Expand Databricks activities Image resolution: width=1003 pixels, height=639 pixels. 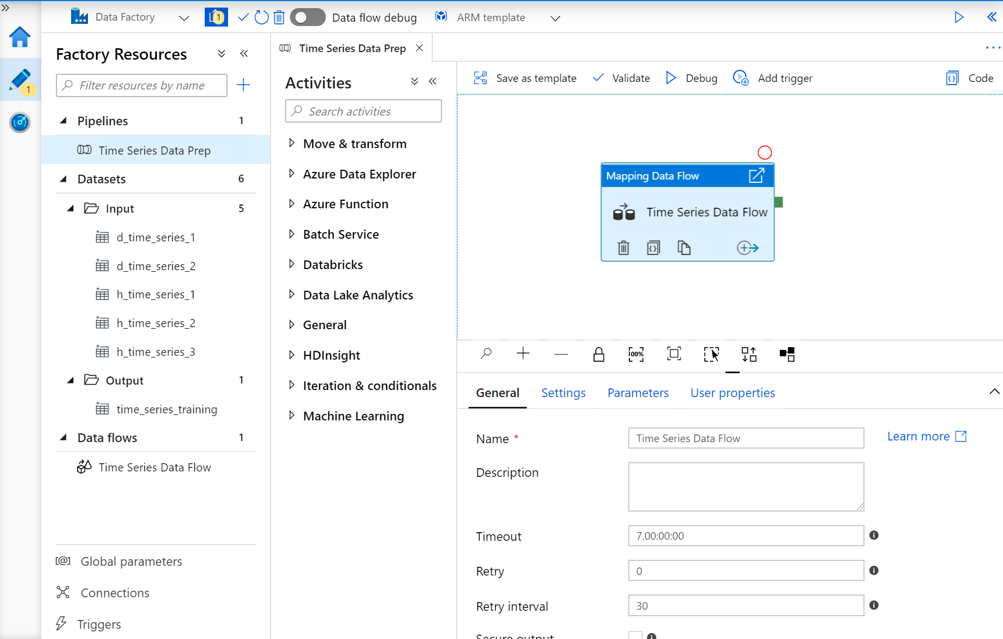pos(292,264)
